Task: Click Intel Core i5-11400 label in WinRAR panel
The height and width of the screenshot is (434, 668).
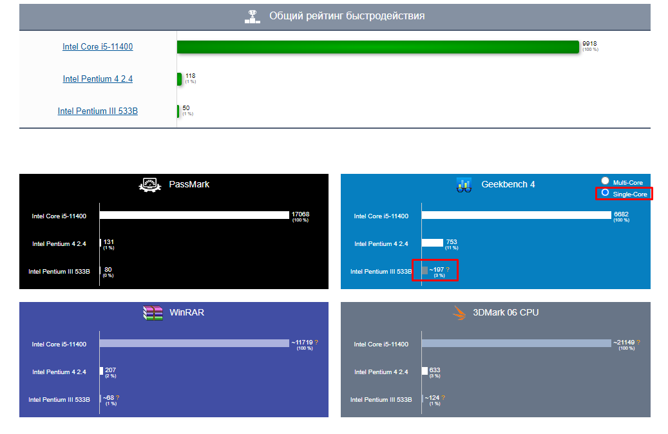Action: click(59, 344)
